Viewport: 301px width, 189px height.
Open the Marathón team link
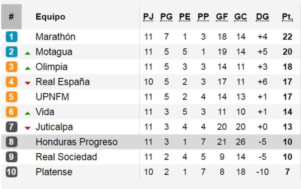point(55,37)
